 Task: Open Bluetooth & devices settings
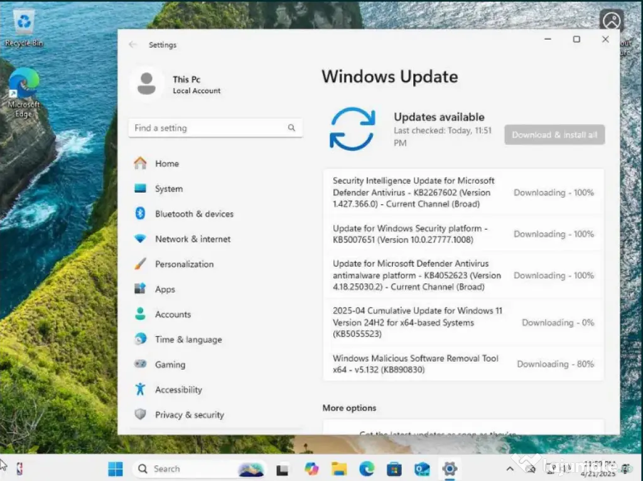pos(193,214)
